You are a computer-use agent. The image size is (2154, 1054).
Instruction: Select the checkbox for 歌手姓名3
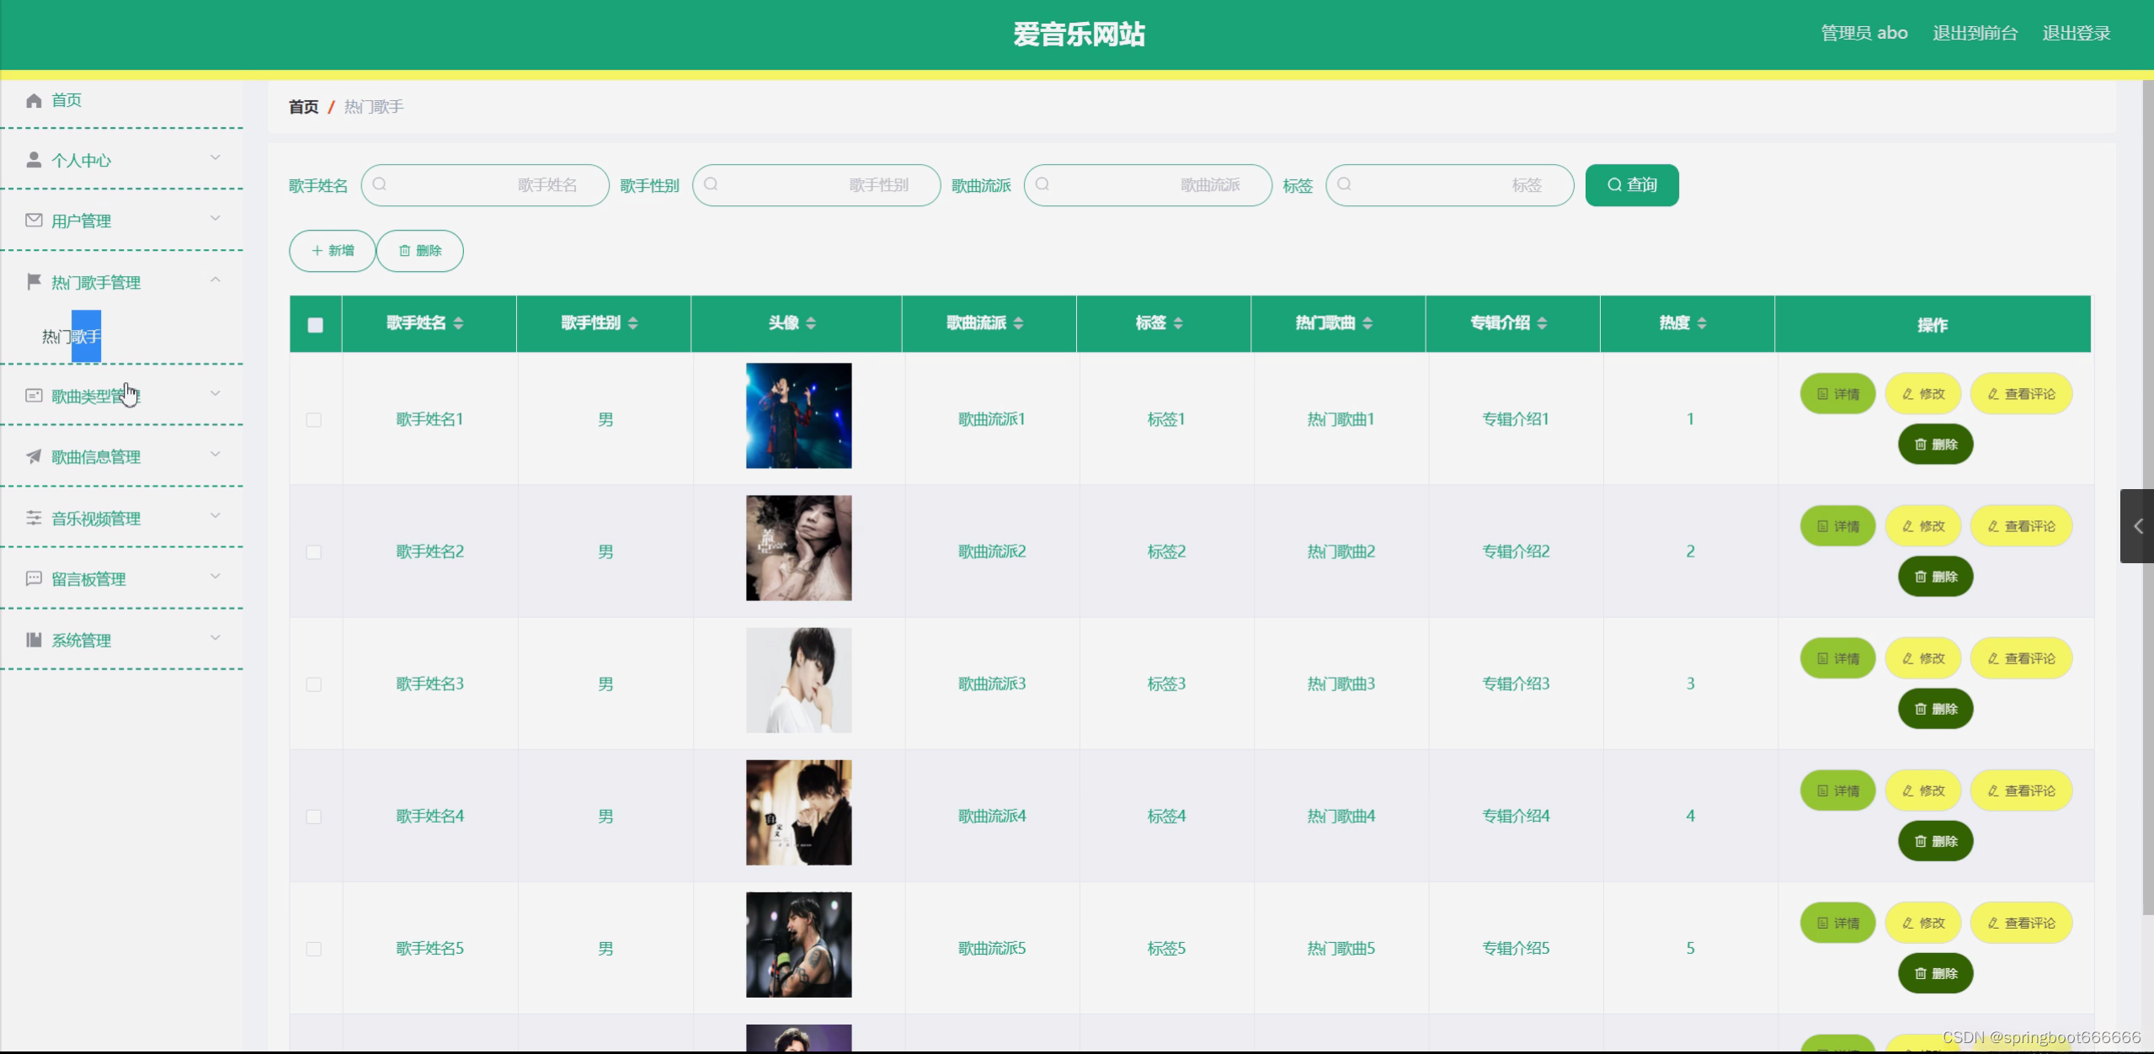point(314,684)
